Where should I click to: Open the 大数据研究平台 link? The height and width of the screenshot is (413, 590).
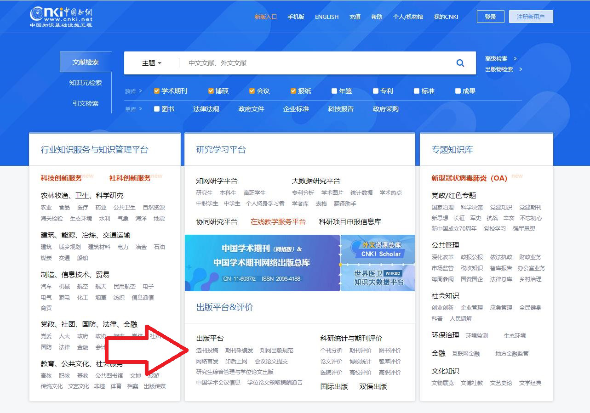(x=316, y=181)
